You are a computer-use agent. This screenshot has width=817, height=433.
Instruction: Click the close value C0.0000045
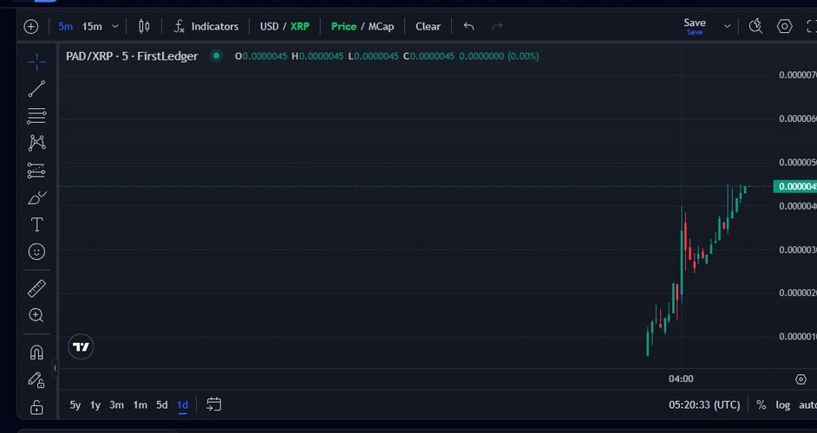428,56
